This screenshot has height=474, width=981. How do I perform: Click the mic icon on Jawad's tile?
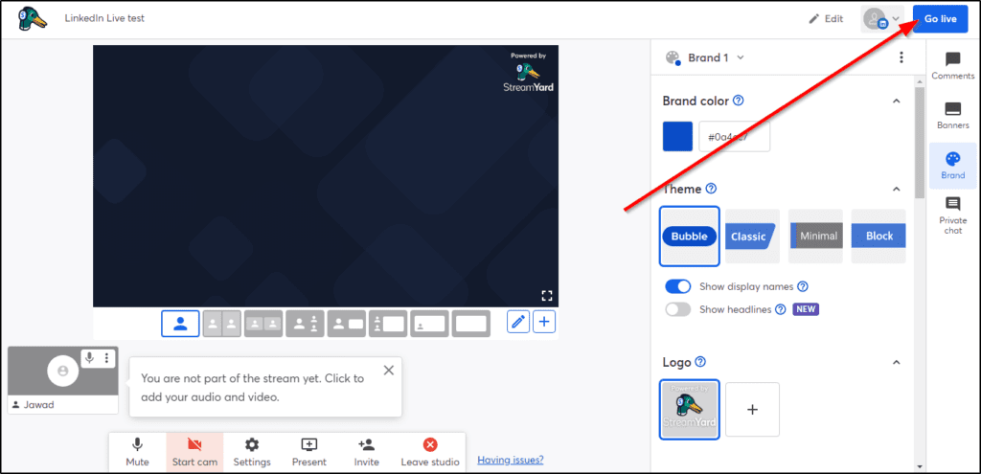coord(89,358)
